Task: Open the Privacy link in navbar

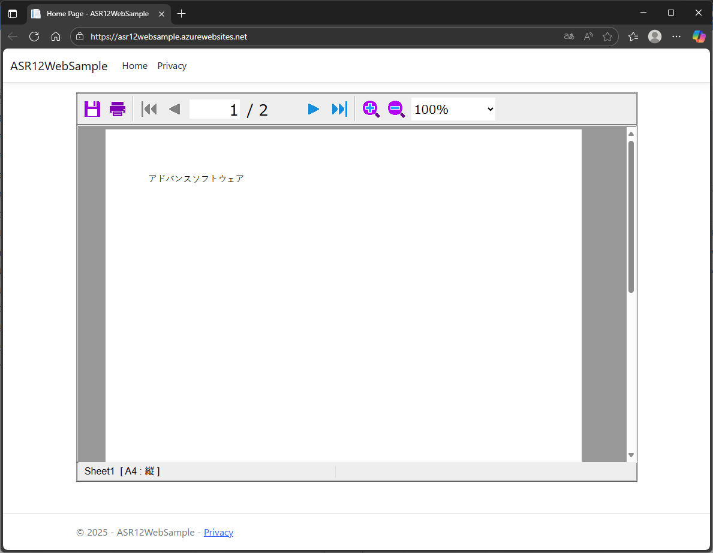Action: (x=172, y=66)
